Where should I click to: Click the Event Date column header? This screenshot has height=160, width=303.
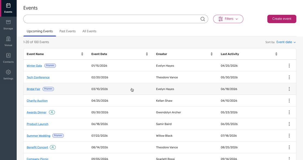[x=99, y=54]
